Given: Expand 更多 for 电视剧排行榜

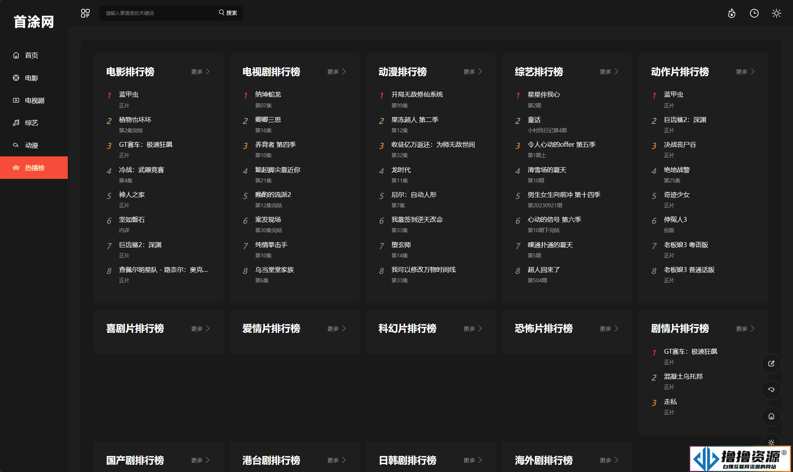Looking at the screenshot, I should coord(337,72).
